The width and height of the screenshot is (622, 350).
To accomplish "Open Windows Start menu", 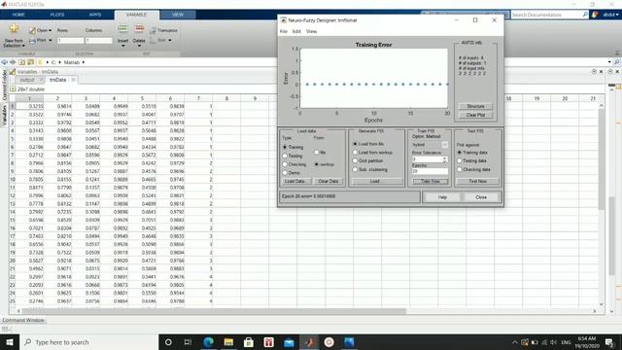I will click(10, 342).
